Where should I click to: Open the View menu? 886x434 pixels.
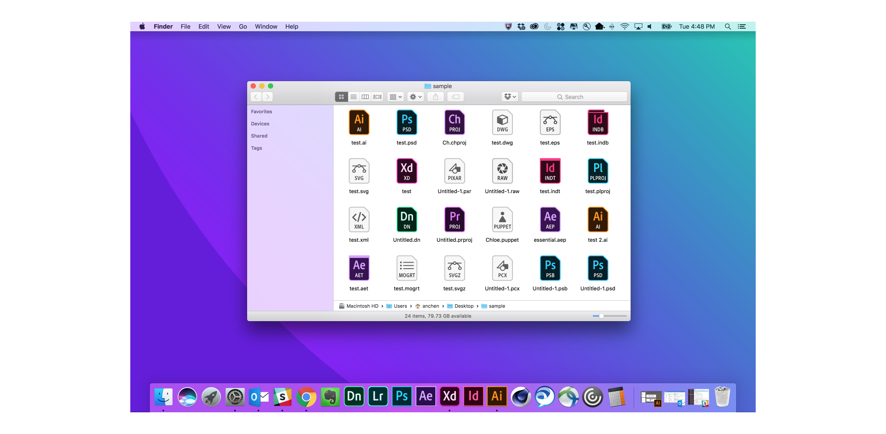[224, 26]
